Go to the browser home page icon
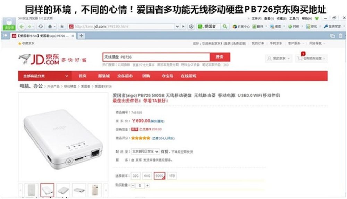Viewport: 347px width, 199px height. (50, 27)
